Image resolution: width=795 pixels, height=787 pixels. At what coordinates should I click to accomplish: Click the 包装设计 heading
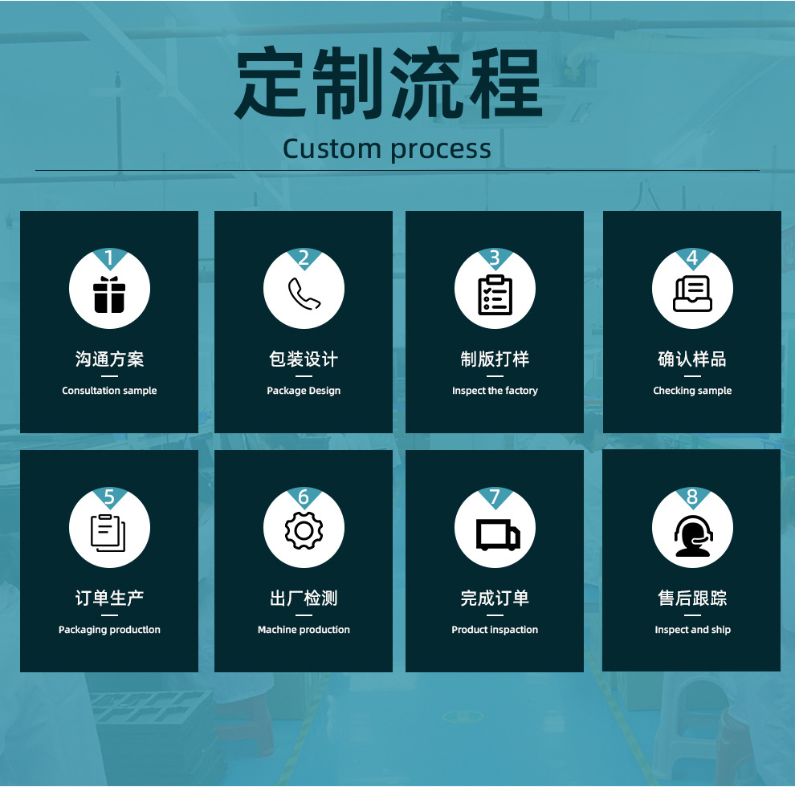[304, 359]
